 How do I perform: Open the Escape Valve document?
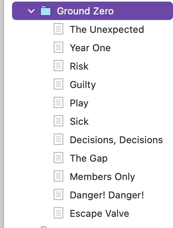pos(99,214)
